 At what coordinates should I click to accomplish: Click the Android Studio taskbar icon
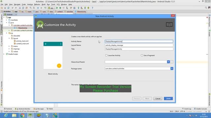pyautogui.click(x=30, y=115)
